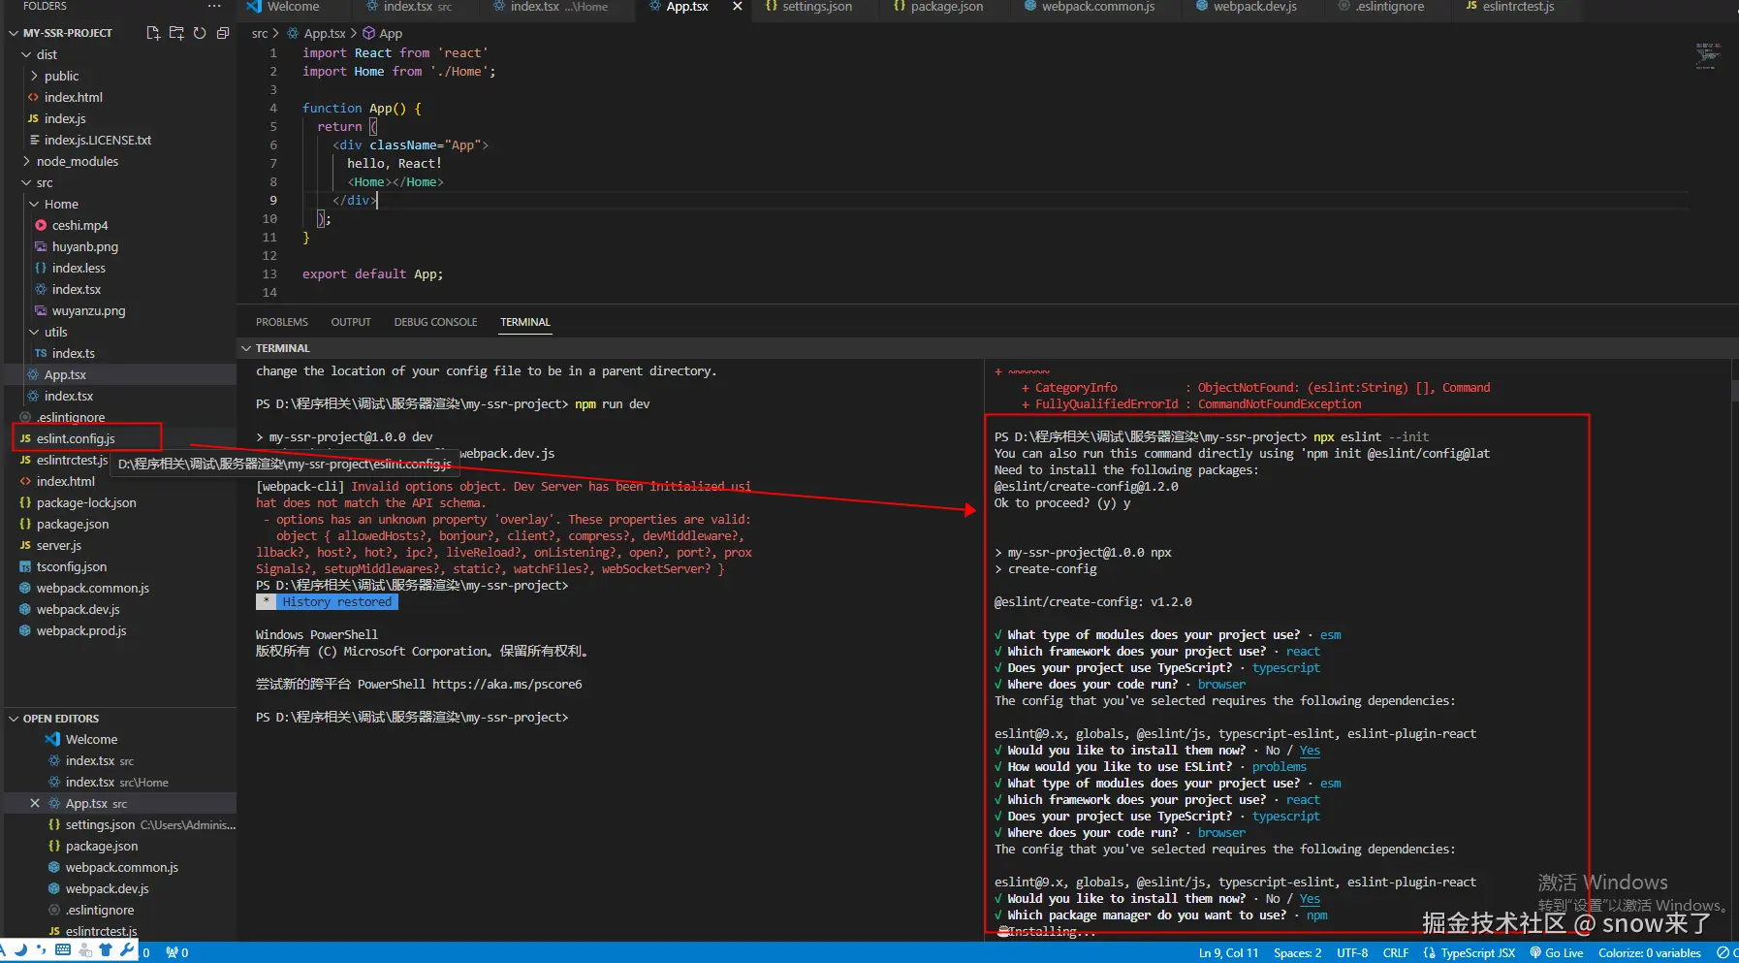Close the App.tsx editor tab
The image size is (1739, 963).
pyautogui.click(x=737, y=7)
